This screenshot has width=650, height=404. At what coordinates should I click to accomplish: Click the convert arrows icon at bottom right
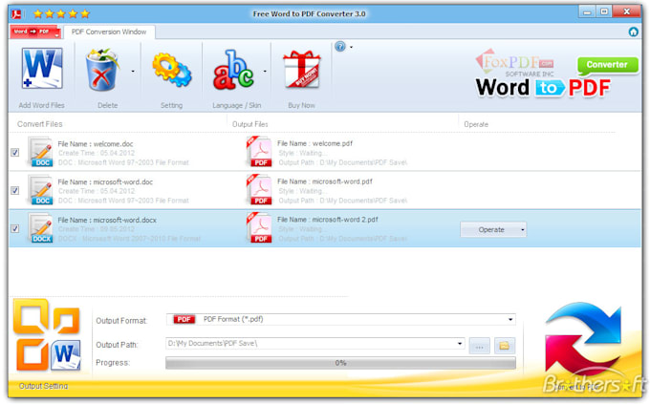tap(584, 340)
